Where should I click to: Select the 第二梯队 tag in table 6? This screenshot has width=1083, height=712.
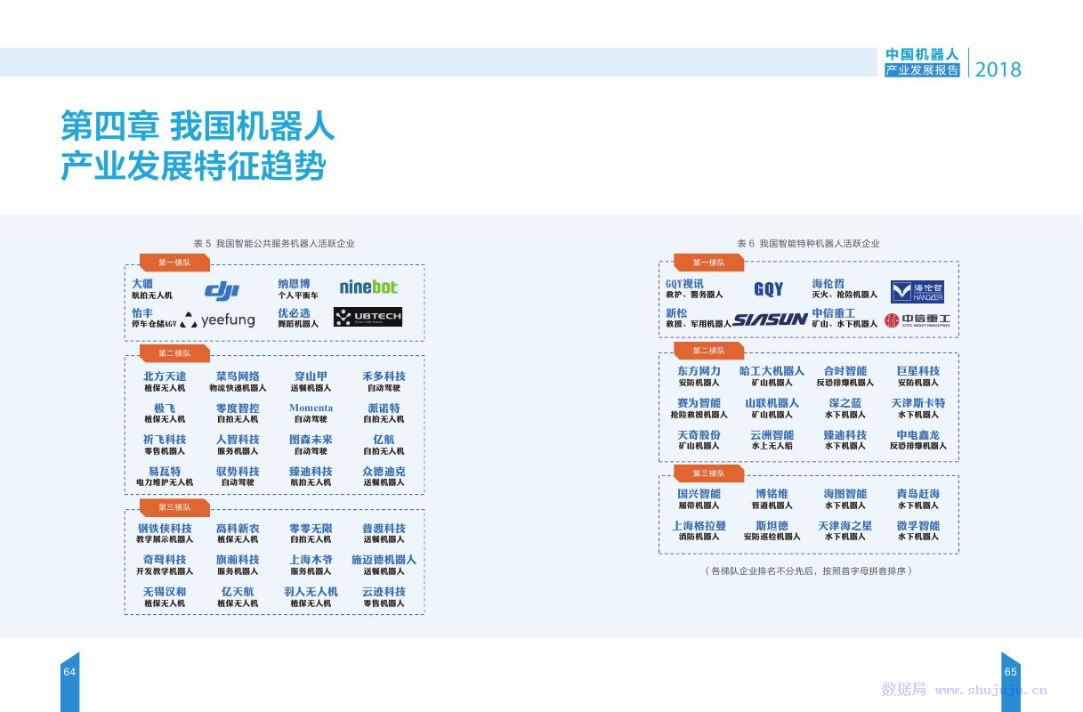coord(709,351)
